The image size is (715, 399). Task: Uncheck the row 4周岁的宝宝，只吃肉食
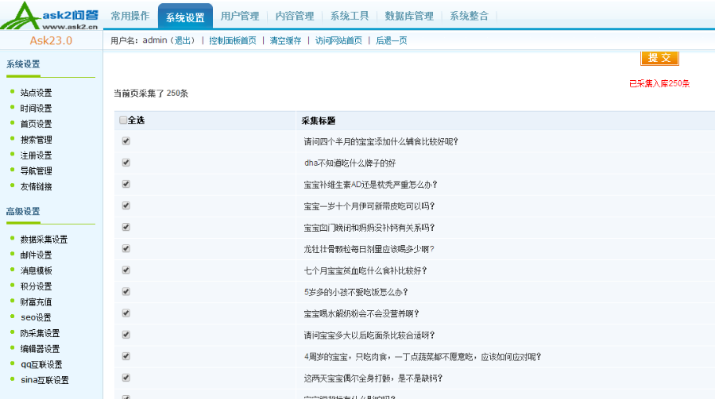(126, 356)
